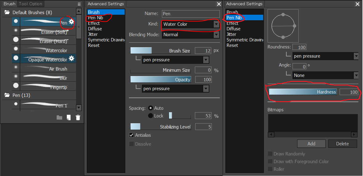Select the Lock spacing radio button
Screen dimensions: 363x176
click(151, 116)
